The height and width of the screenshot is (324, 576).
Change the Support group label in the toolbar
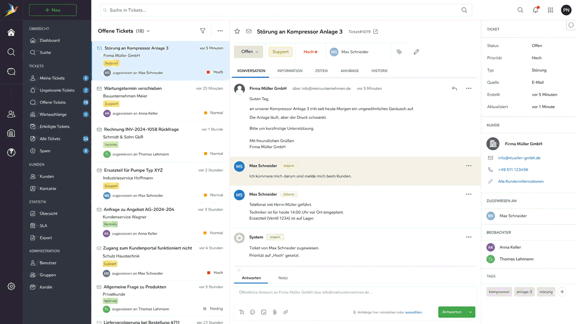pyautogui.click(x=280, y=52)
